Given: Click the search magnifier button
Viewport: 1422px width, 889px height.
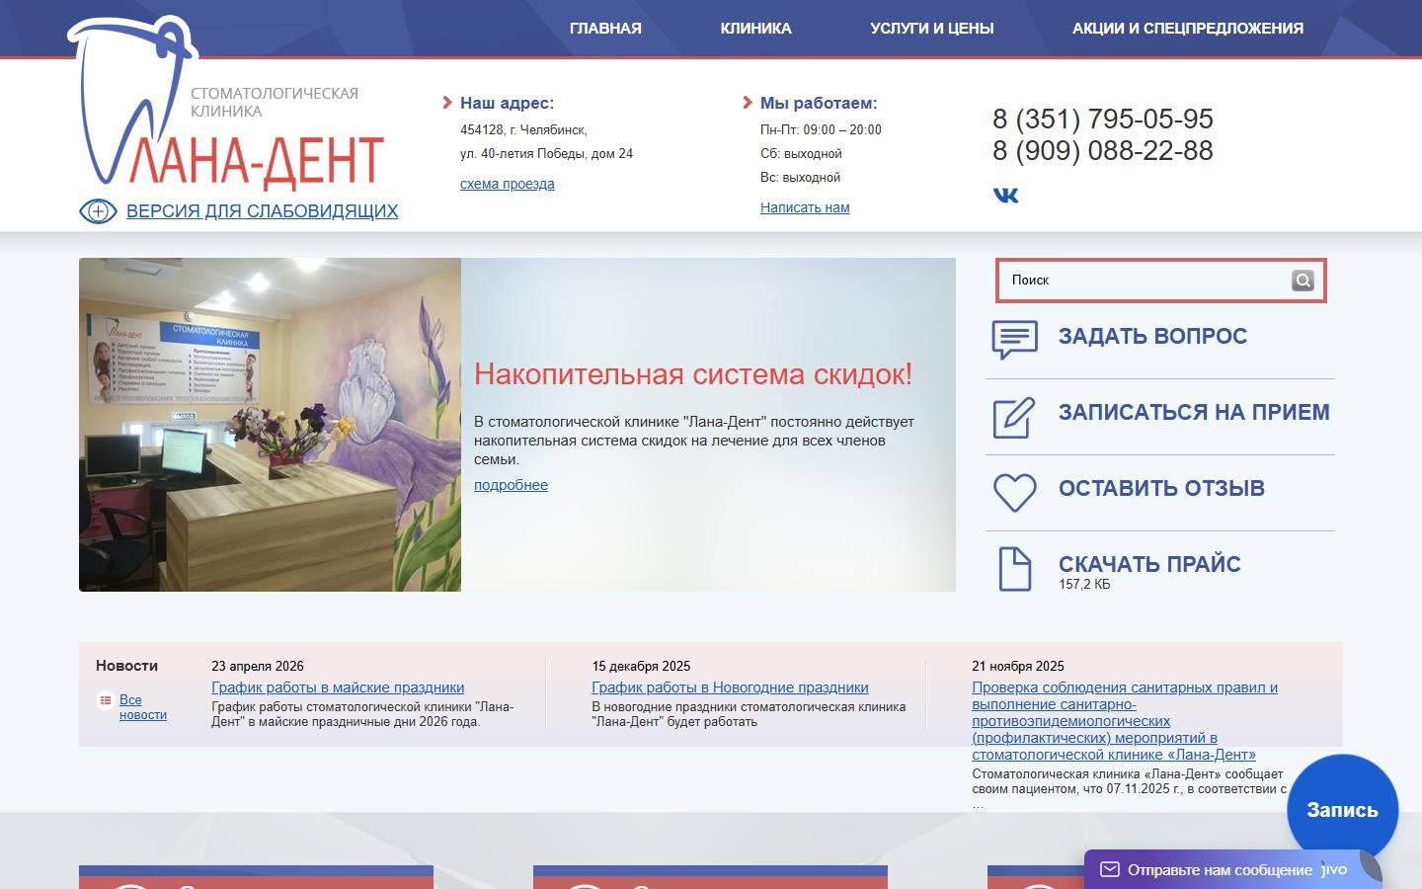Looking at the screenshot, I should coord(1303,281).
